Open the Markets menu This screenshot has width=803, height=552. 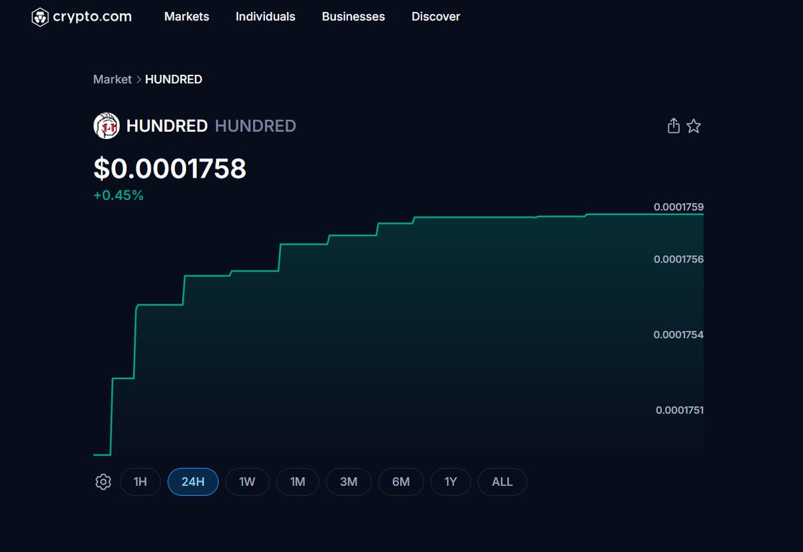(187, 17)
